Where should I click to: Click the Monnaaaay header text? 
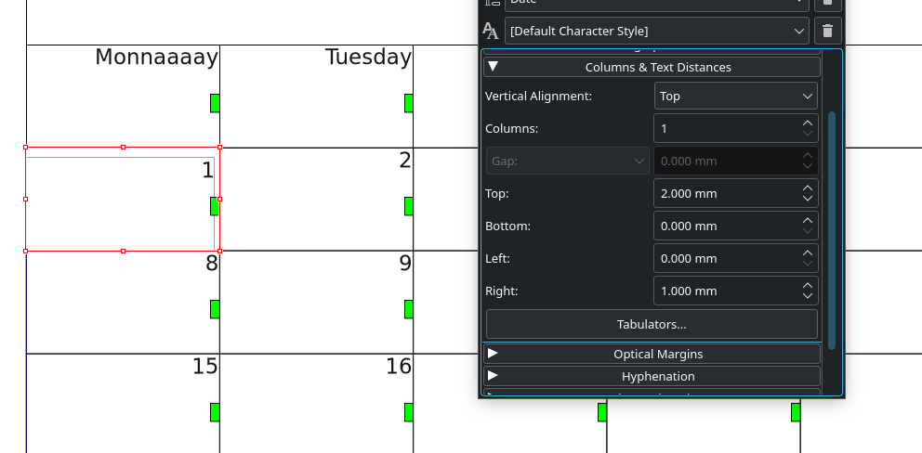(x=156, y=58)
